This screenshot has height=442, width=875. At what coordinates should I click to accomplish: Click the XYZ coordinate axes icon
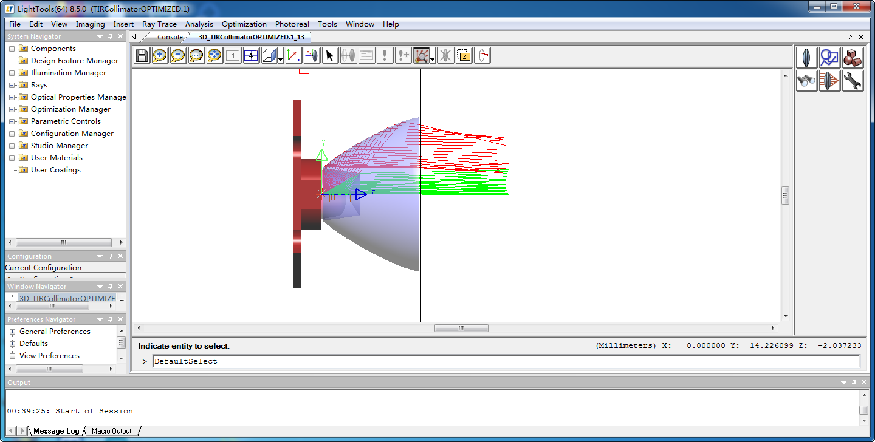coord(293,56)
